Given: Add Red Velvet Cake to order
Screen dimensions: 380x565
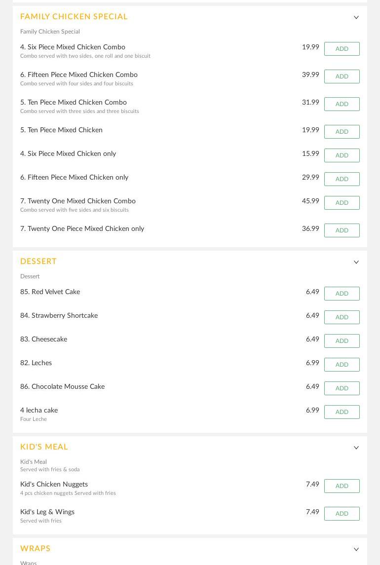Looking at the screenshot, I should pos(342,294).
